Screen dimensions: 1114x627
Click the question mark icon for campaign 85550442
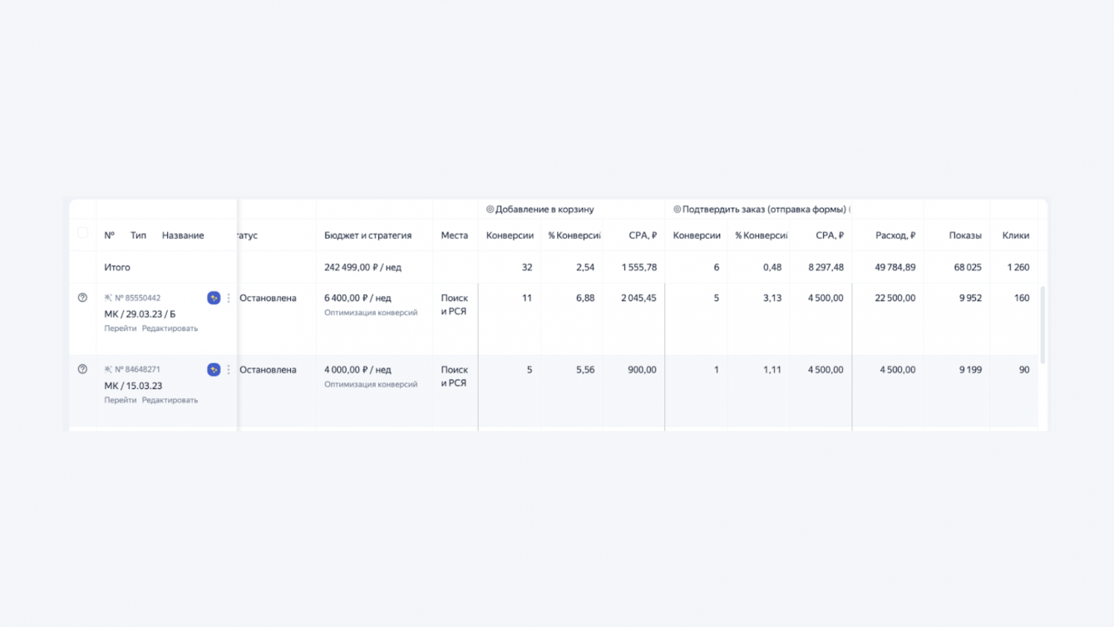point(82,298)
